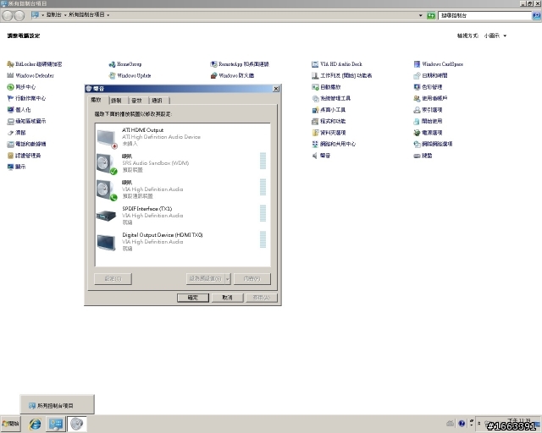This screenshot has width=542, height=433.
Task: Click Sound dialog taskbar button
Action: click(x=77, y=424)
